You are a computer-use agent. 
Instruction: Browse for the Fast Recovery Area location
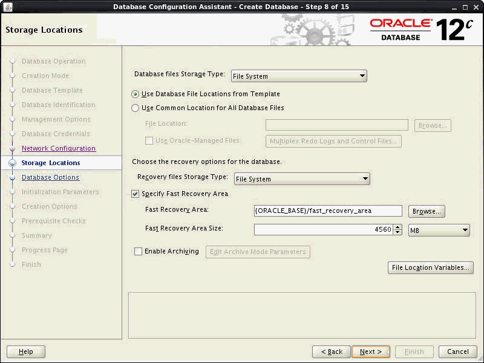tap(427, 211)
